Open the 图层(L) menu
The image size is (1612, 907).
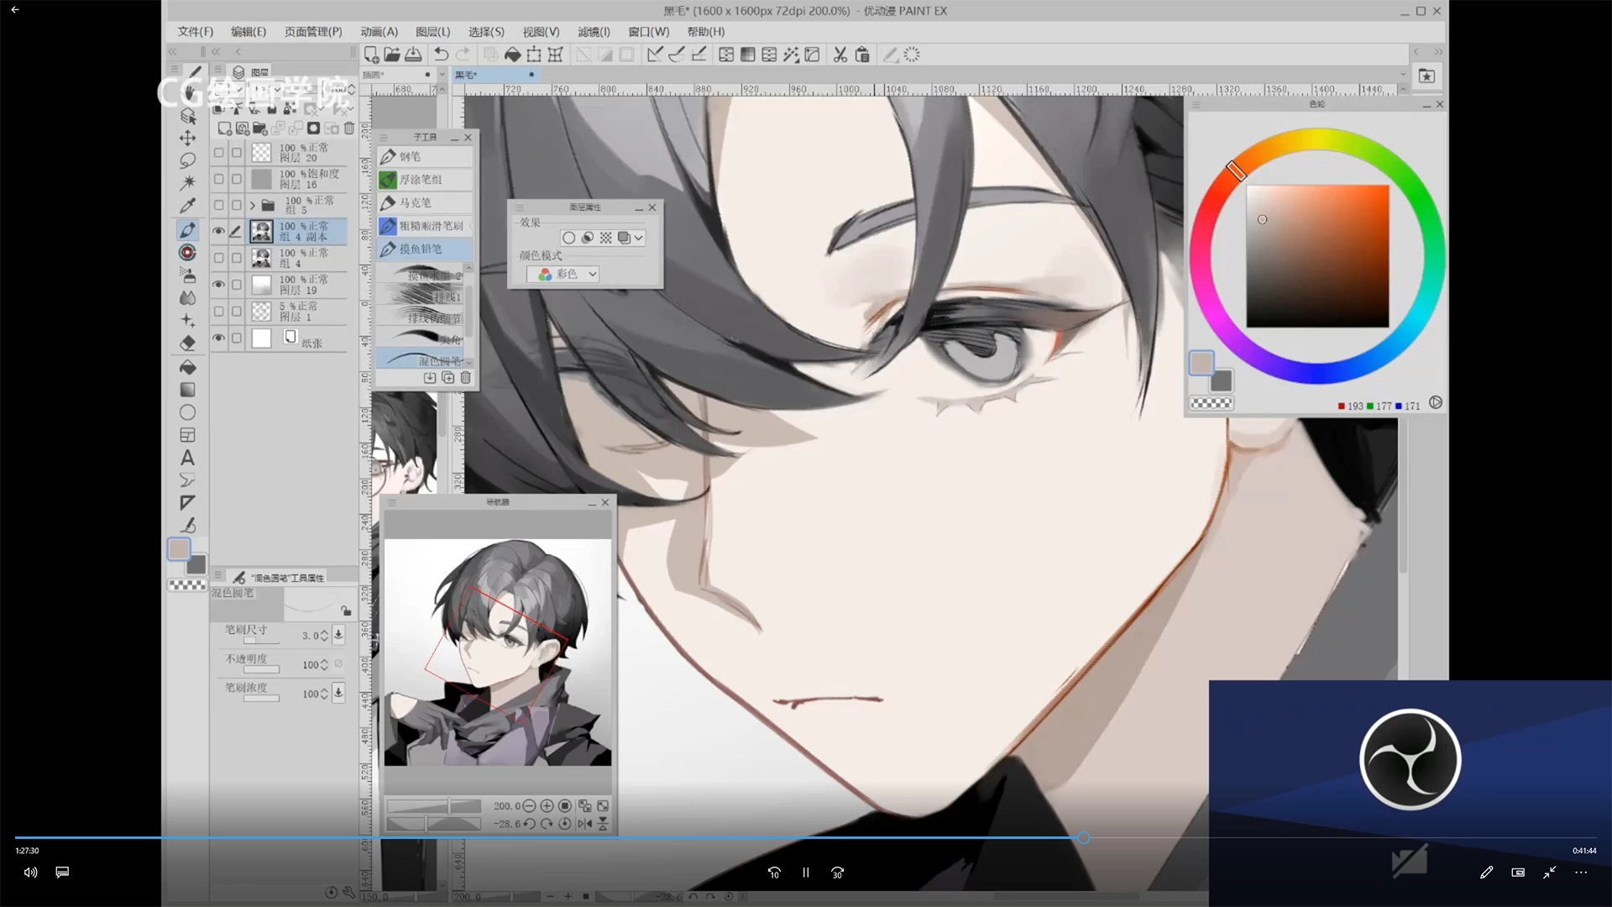coord(432,32)
